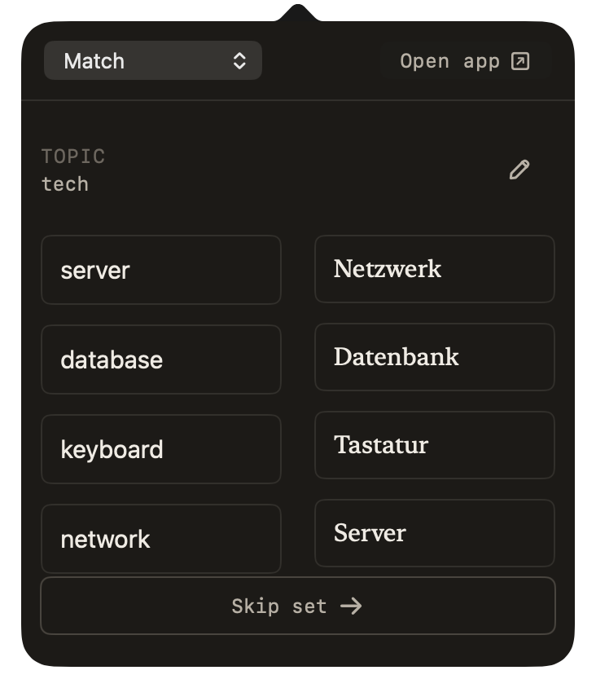Image resolution: width=596 pixels, height=688 pixels.
Task: Click the TOPIC heading label
Action: pyautogui.click(x=73, y=157)
